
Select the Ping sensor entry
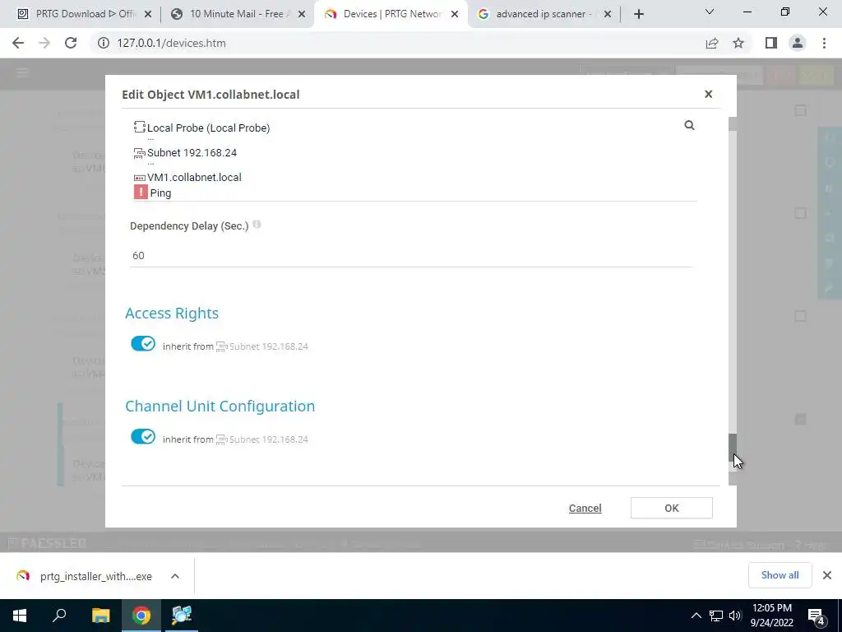pyautogui.click(x=160, y=193)
